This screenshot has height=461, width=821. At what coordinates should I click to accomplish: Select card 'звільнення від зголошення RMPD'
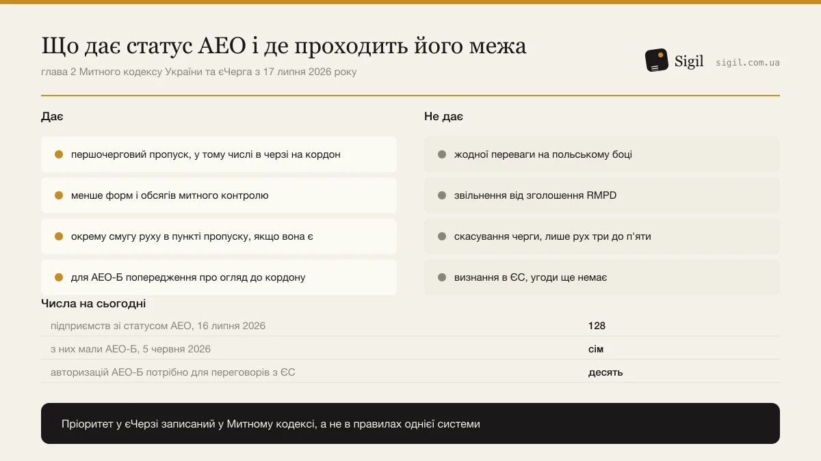(602, 195)
